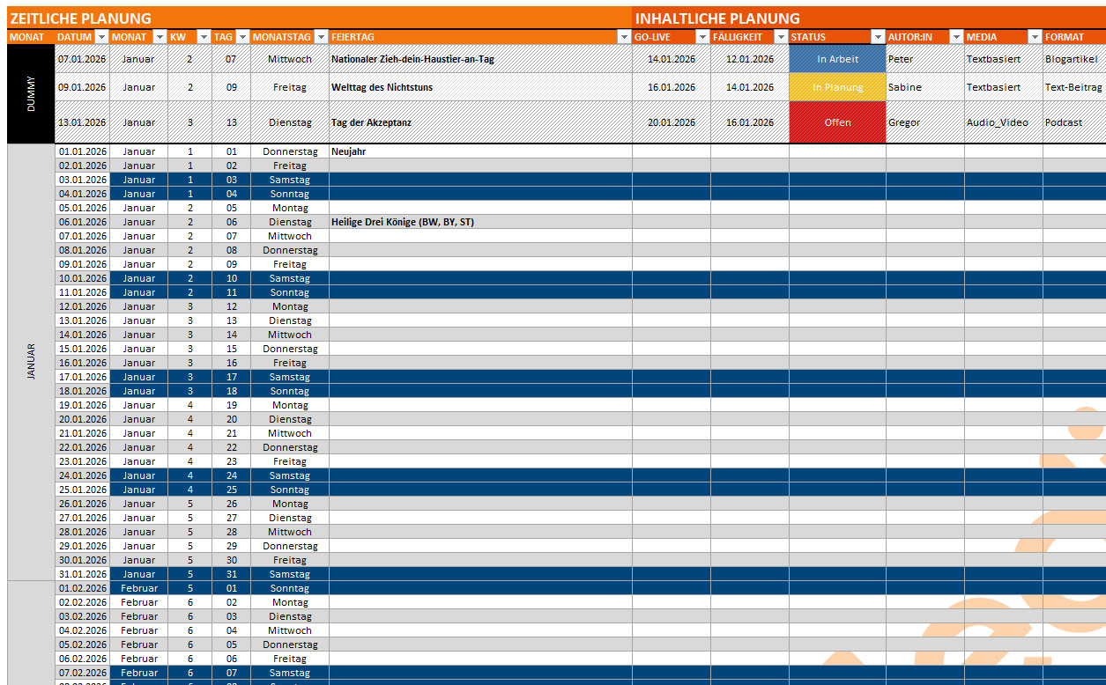Select the date cell 03.01.2026
The height and width of the screenshot is (685, 1106).
pos(82,180)
